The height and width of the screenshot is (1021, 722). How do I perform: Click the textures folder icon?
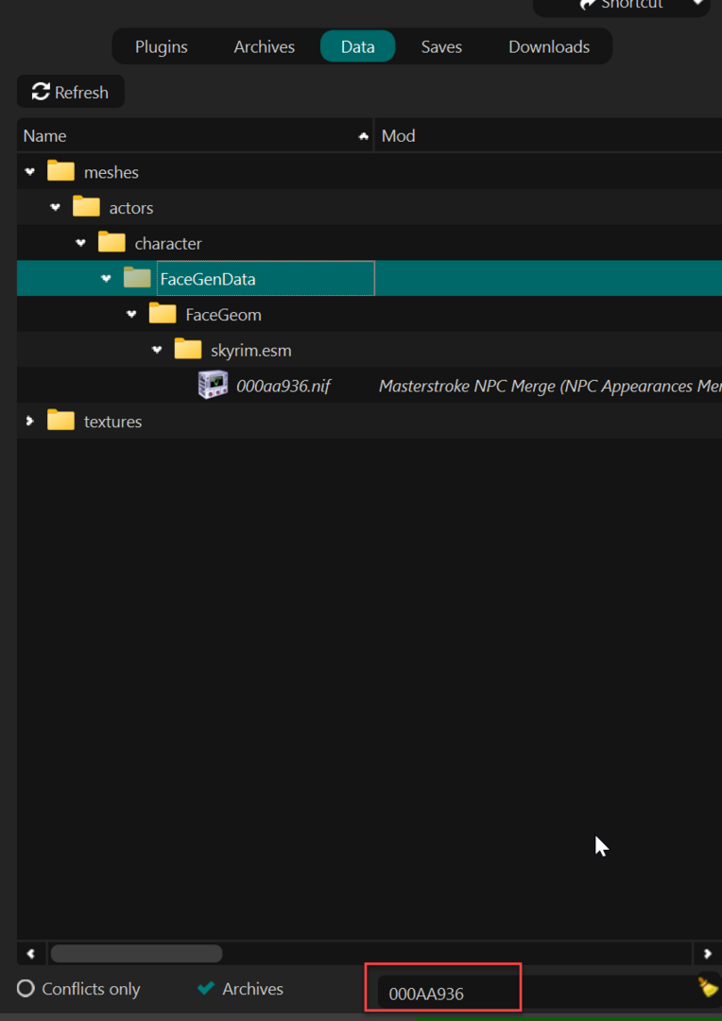[60, 422]
